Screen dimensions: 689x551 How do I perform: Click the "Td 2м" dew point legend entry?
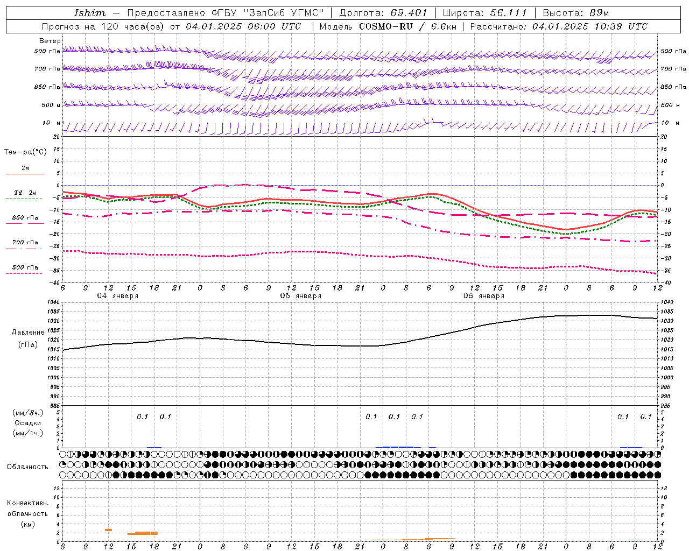[x=25, y=193]
